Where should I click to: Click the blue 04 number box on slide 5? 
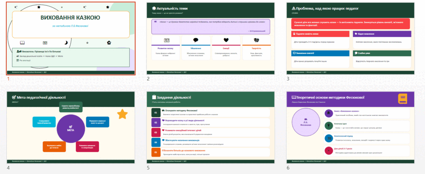pos(156,142)
